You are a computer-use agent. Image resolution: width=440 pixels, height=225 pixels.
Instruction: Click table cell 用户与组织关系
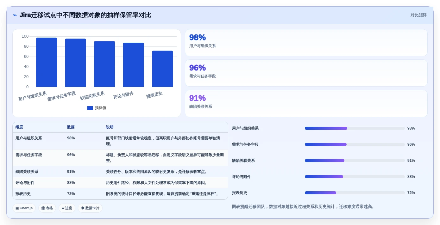click(29, 138)
